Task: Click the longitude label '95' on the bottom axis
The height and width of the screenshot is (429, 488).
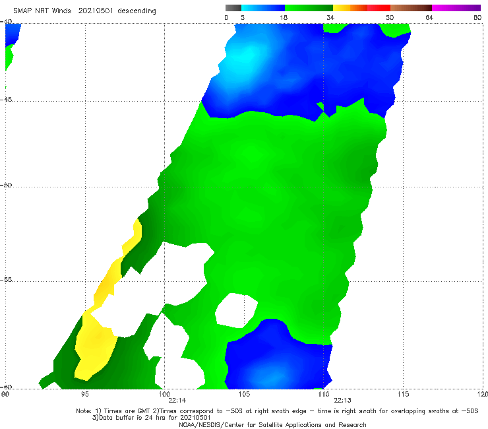Action: click(84, 394)
